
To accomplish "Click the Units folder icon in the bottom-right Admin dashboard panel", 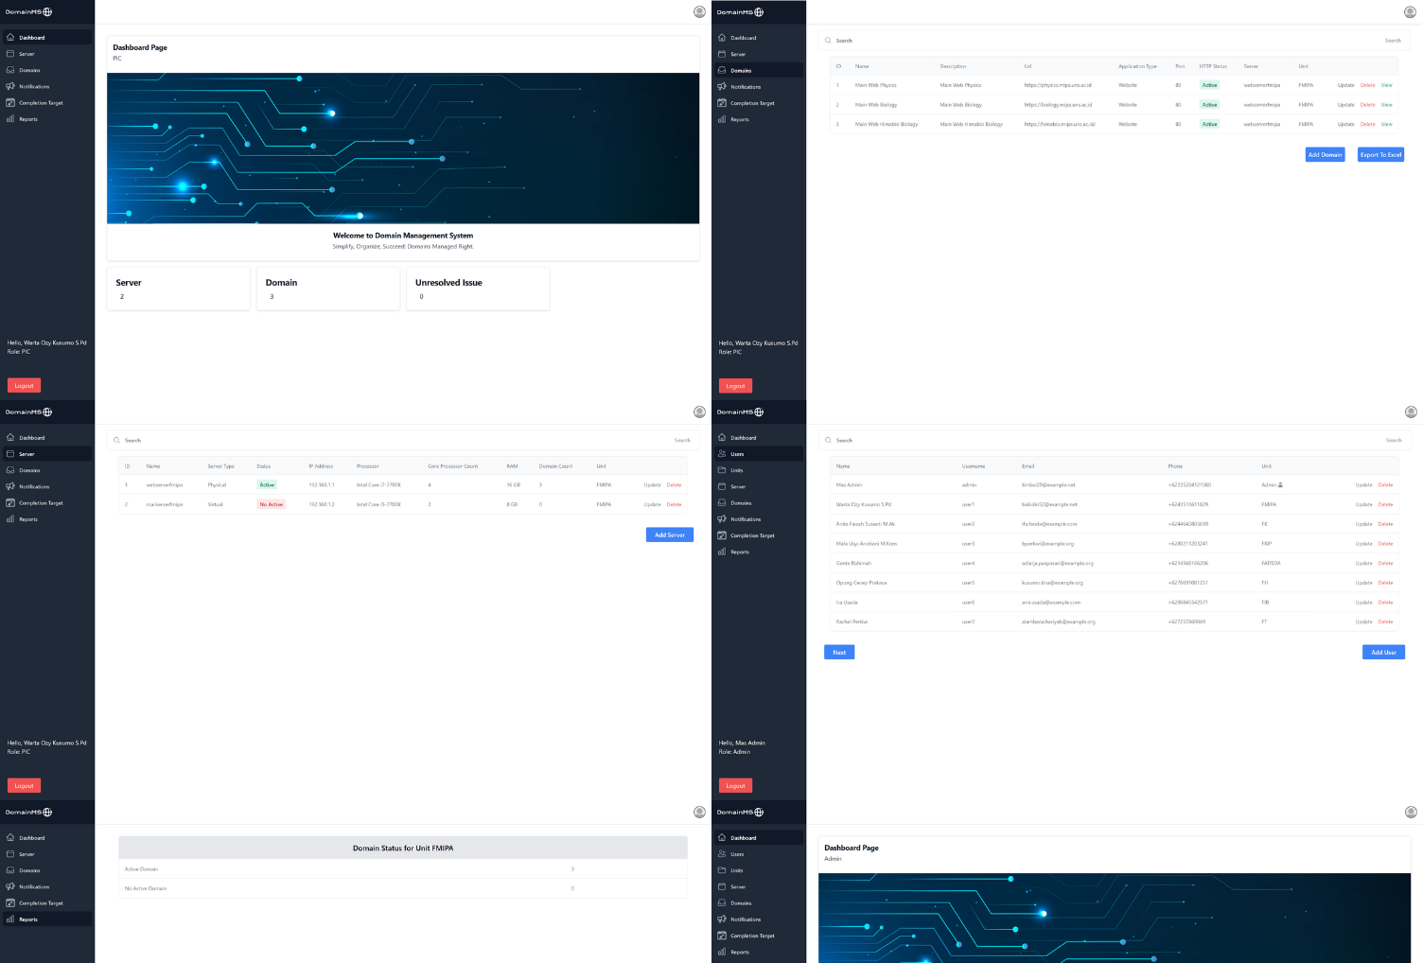I will [x=722, y=870].
